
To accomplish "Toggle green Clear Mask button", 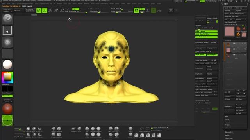I will coord(200,54).
